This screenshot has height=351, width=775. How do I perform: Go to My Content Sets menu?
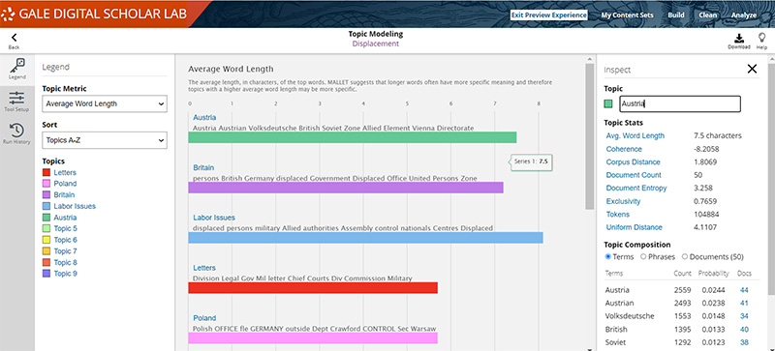[627, 15]
